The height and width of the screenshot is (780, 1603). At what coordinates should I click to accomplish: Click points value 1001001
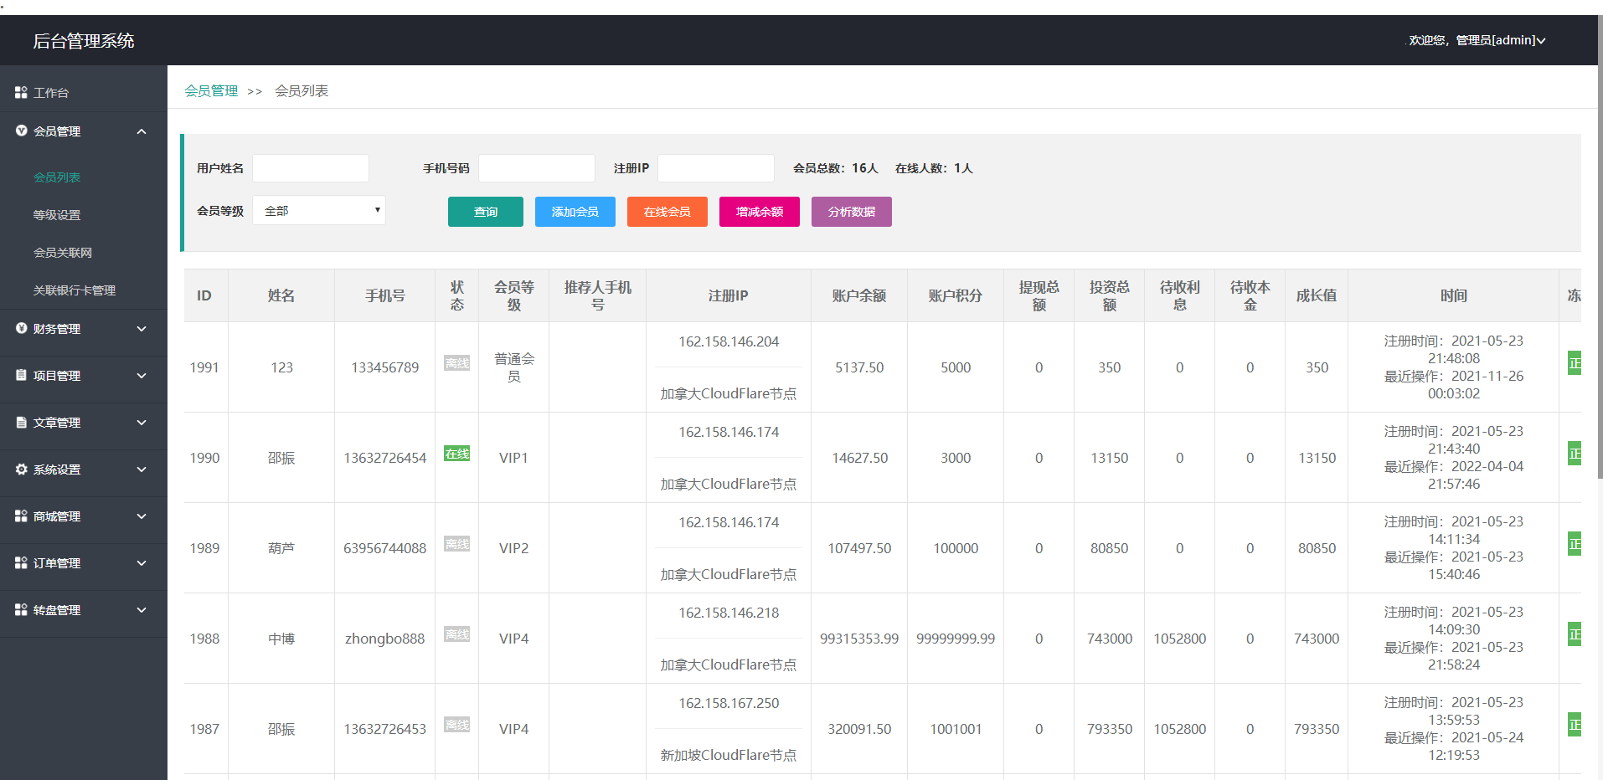coord(956,729)
